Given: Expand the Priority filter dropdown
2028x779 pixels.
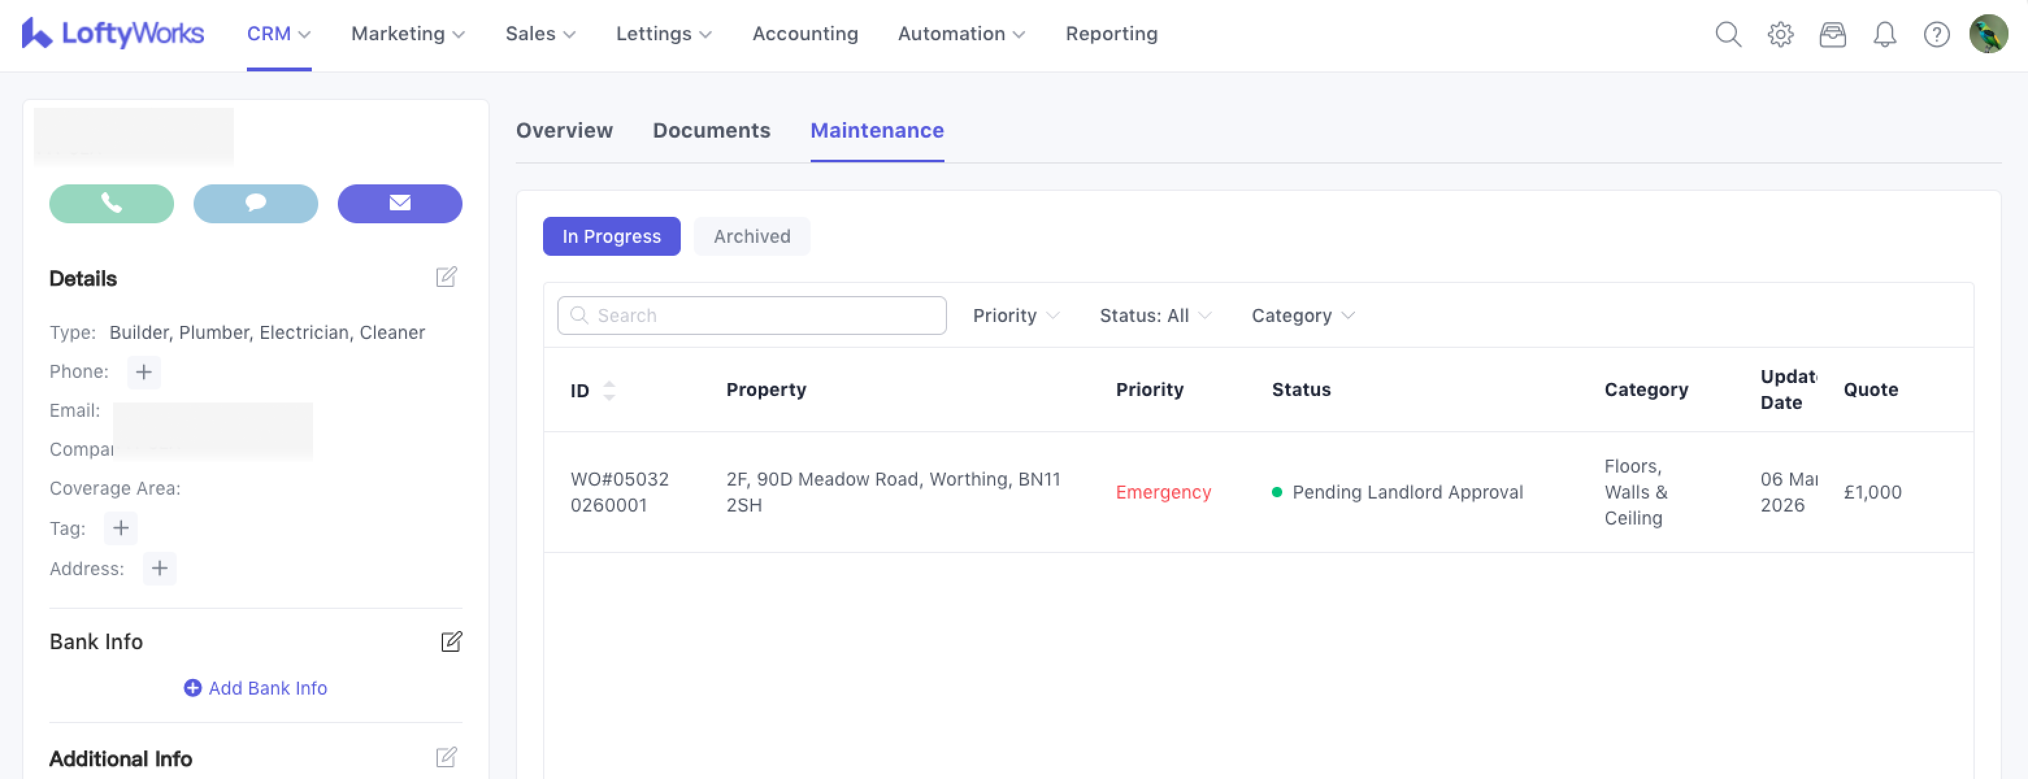Looking at the screenshot, I should coord(1015,315).
